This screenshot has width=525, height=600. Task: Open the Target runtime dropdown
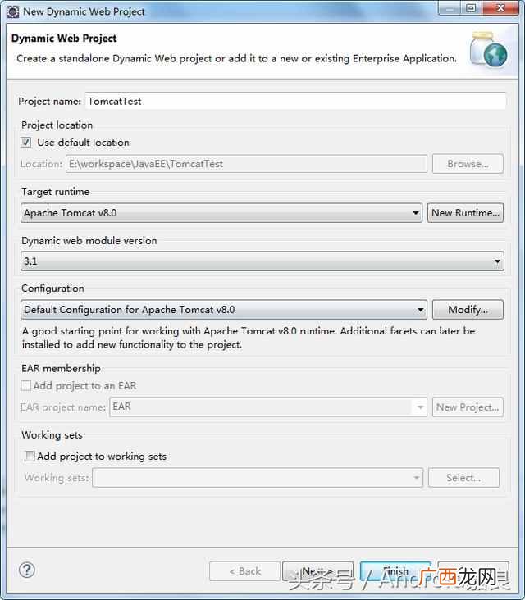(x=221, y=213)
